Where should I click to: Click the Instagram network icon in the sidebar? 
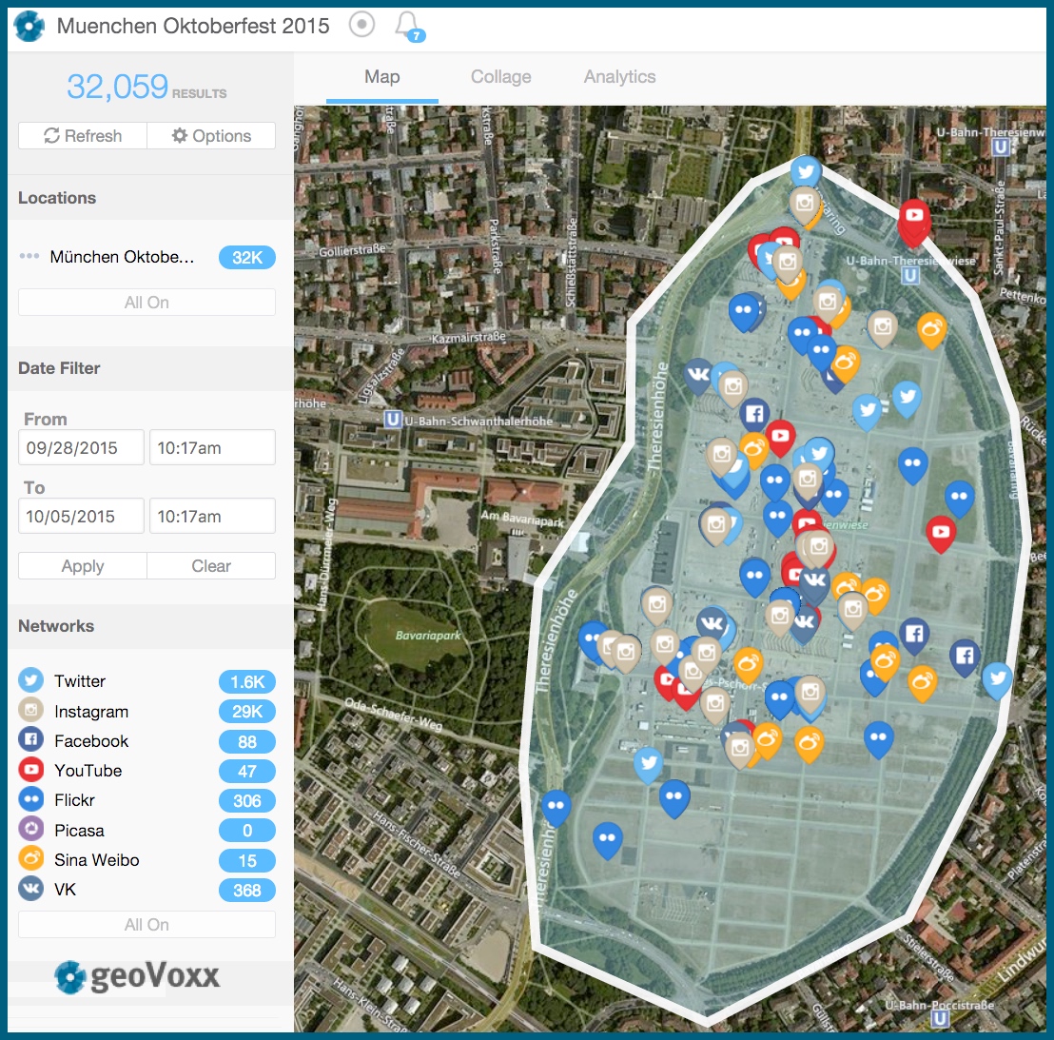pyautogui.click(x=31, y=710)
